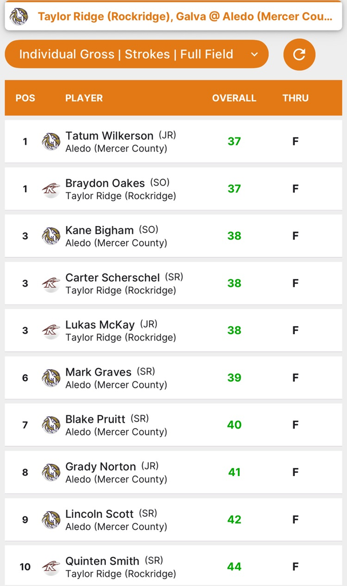Click Tatum Wilkerson's Aledo team logo
Image resolution: width=347 pixels, height=586 pixels.
(x=51, y=141)
